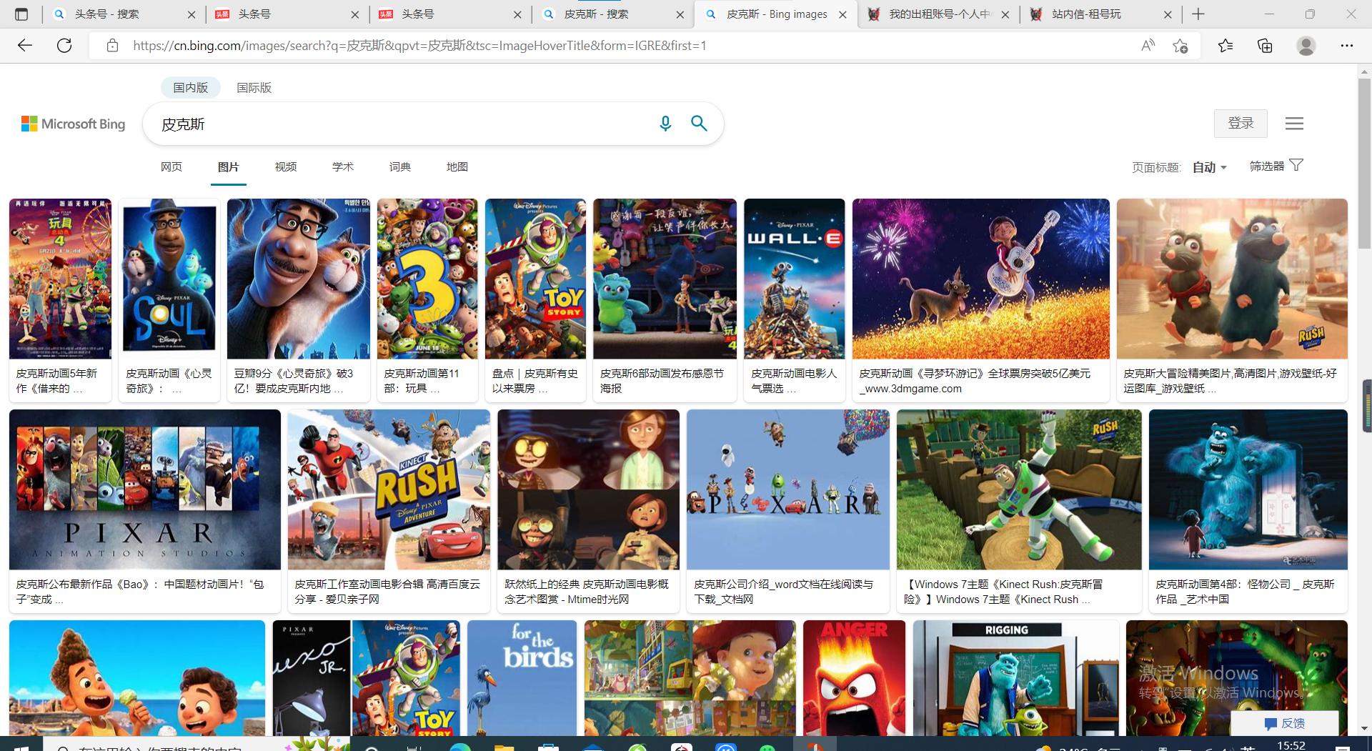Image resolution: width=1372 pixels, height=751 pixels.
Task: Click the Read Aloud icon in address bar
Action: [x=1148, y=46]
